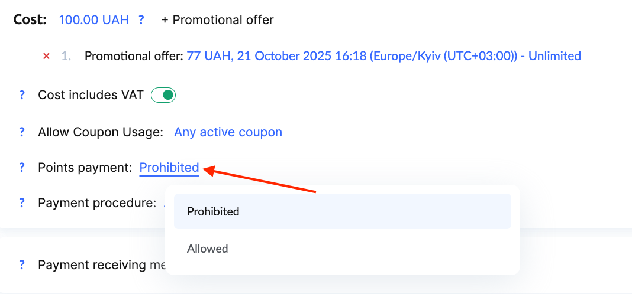
Task: Click the Payment receiving method label
Action: 101,265
